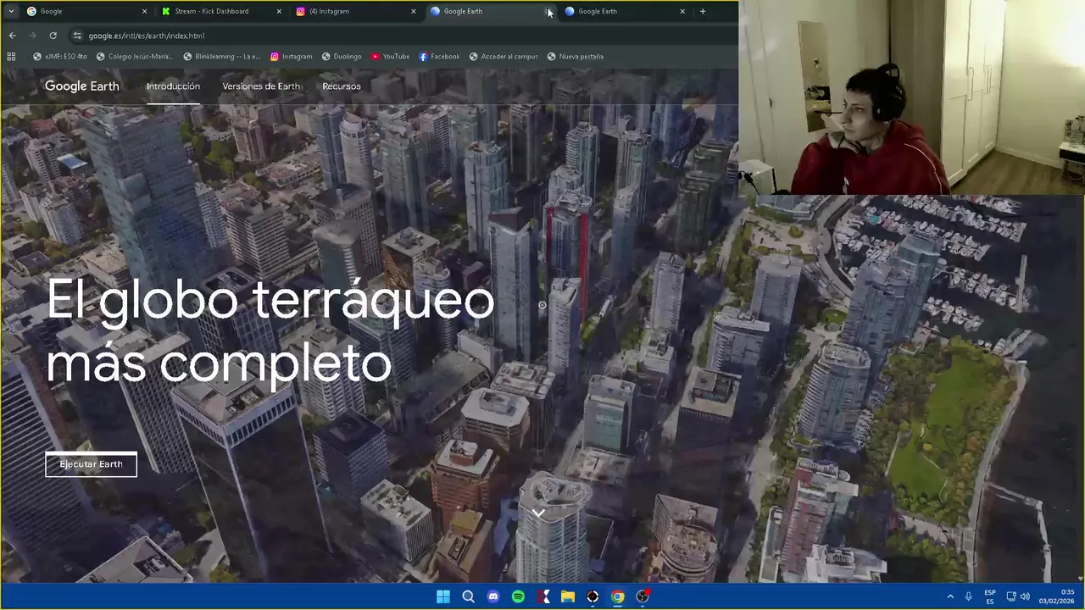1085x610 pixels.
Task: Close the Google tab
Action: pyautogui.click(x=144, y=11)
